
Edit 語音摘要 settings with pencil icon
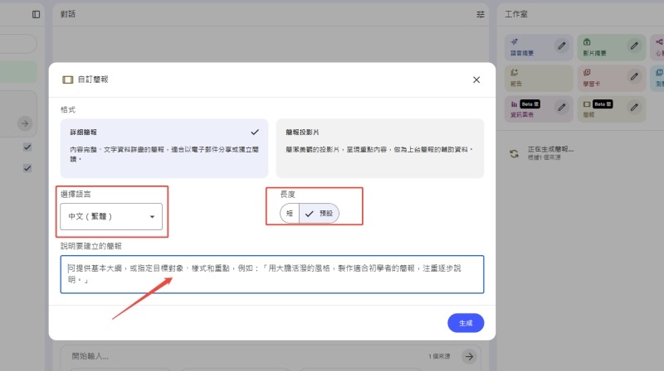coord(562,46)
